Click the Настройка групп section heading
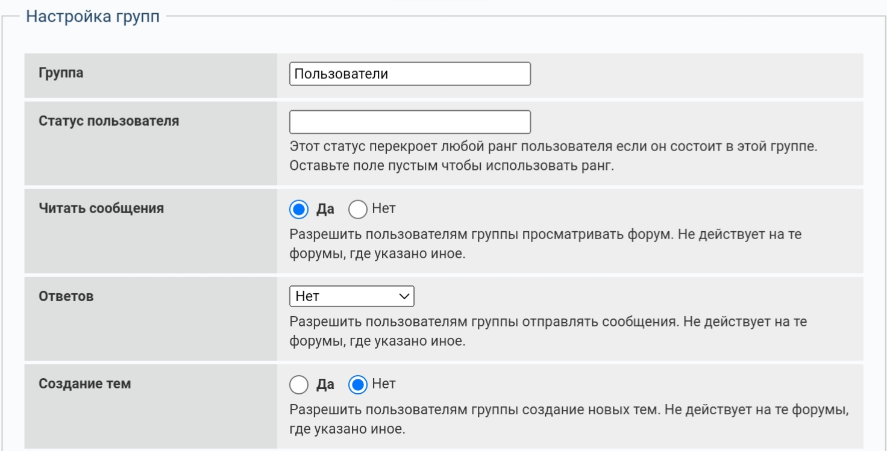 [93, 17]
